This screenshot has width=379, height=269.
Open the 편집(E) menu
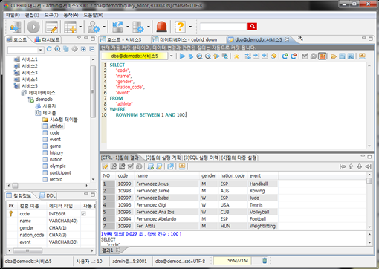(x=32, y=15)
